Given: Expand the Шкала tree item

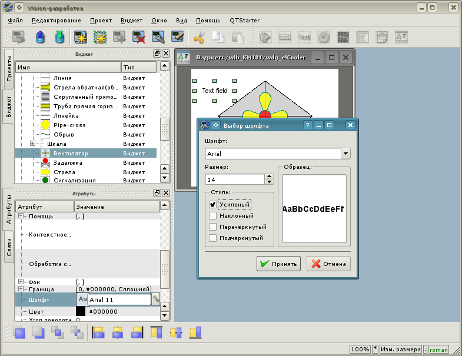Looking at the screenshot, I should coord(33,144).
